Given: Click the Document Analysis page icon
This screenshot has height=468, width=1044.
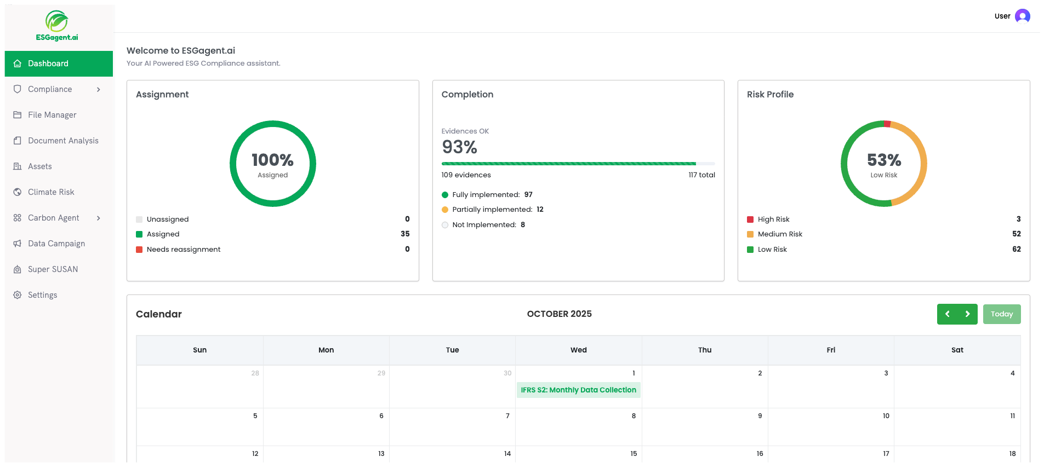Looking at the screenshot, I should (x=18, y=141).
